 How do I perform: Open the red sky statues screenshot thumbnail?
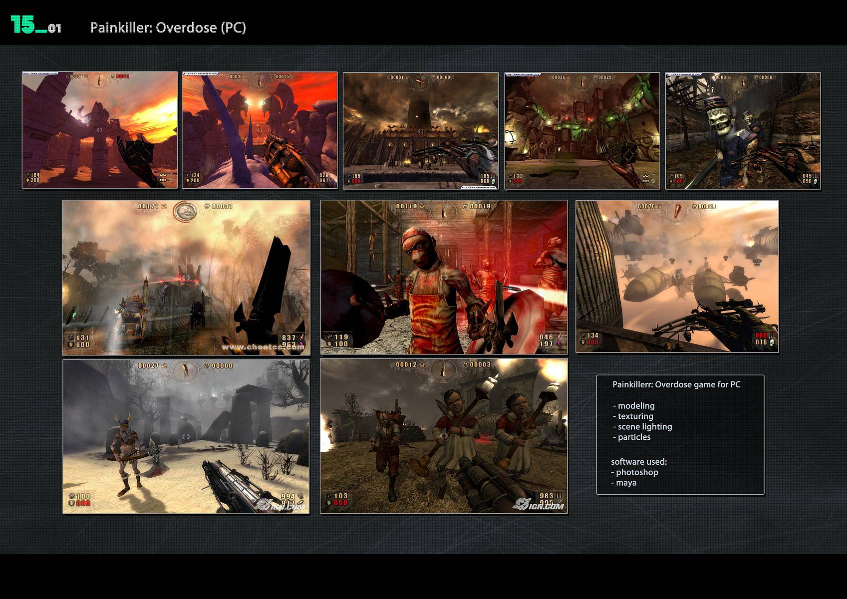pyautogui.click(x=260, y=130)
